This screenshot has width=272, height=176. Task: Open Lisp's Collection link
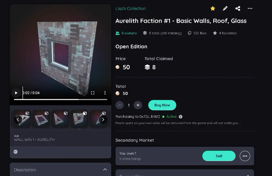tap(130, 8)
